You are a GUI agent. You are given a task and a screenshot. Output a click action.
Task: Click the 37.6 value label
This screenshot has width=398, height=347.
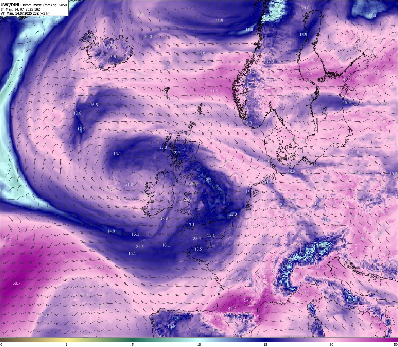coord(99,266)
